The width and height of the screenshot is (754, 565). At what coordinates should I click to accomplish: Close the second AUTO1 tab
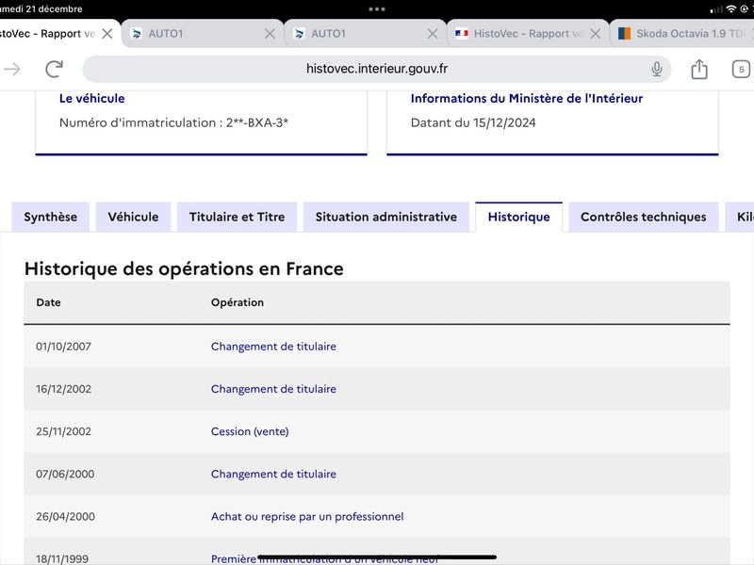(x=433, y=34)
